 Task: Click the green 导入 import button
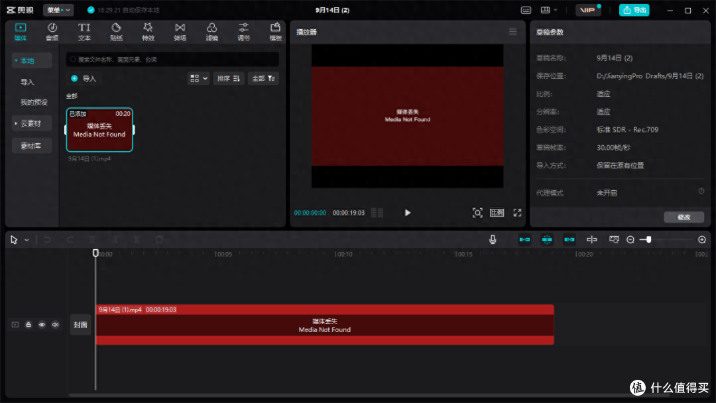coord(84,78)
